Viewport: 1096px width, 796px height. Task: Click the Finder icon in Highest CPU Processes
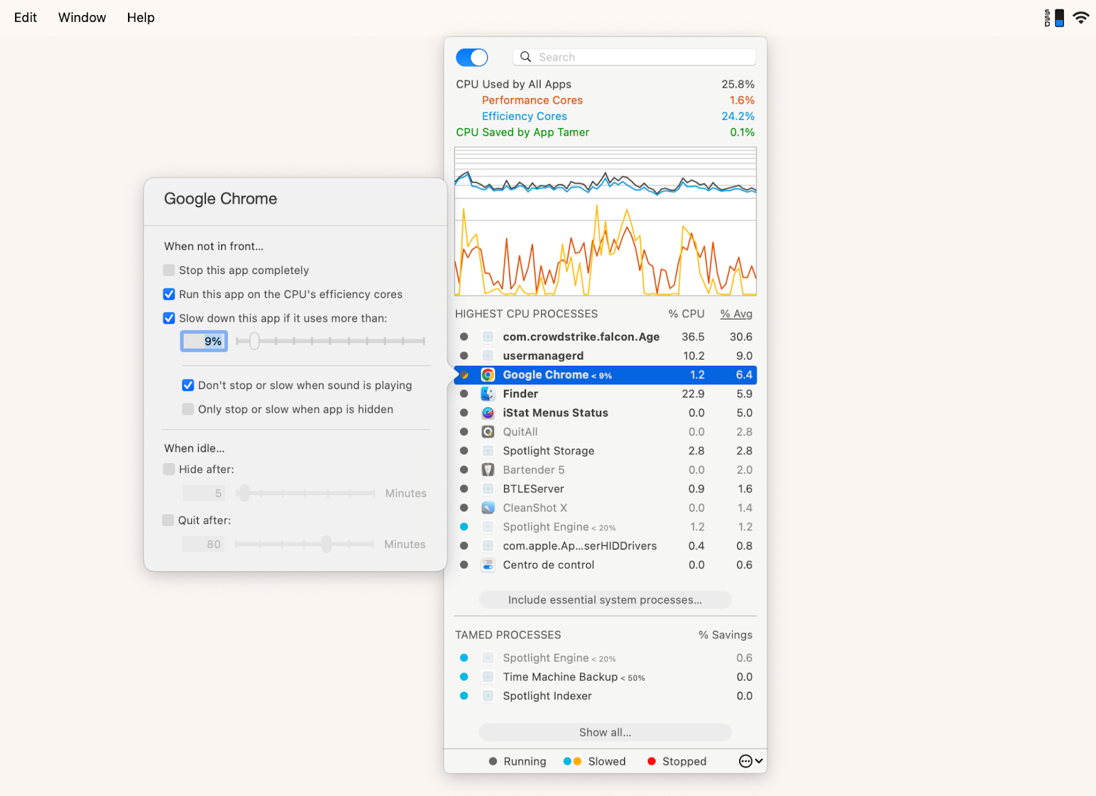(487, 393)
